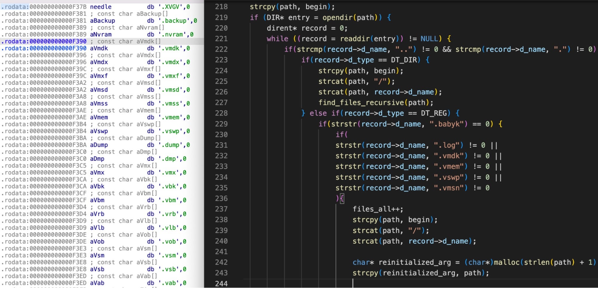
Task: Select the ".vmsn" string literal
Action: [451, 188]
